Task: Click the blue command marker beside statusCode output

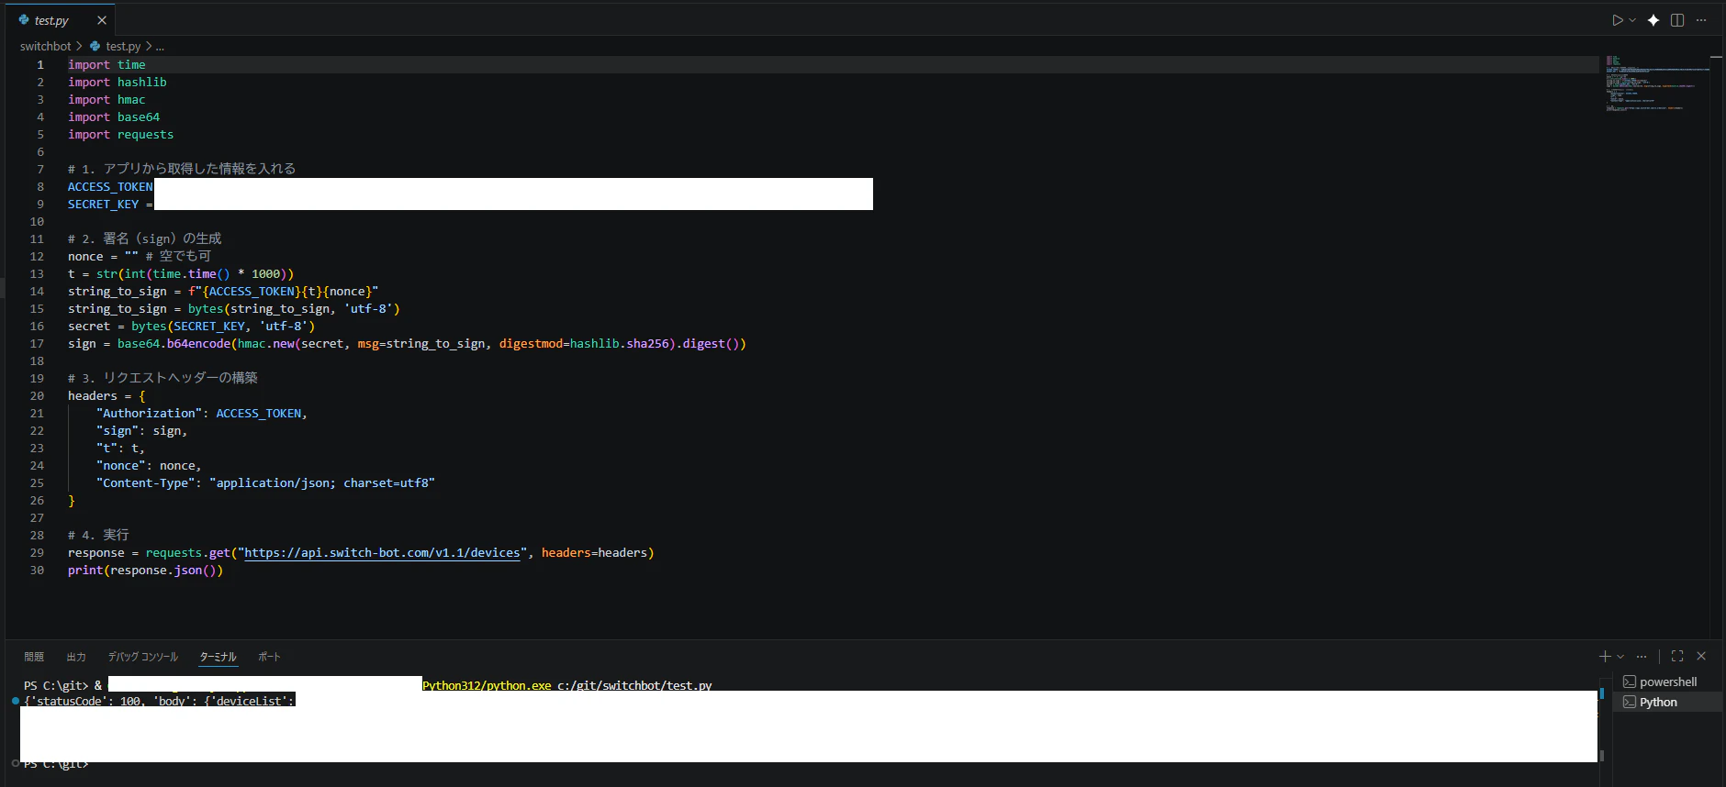Action: (x=16, y=702)
